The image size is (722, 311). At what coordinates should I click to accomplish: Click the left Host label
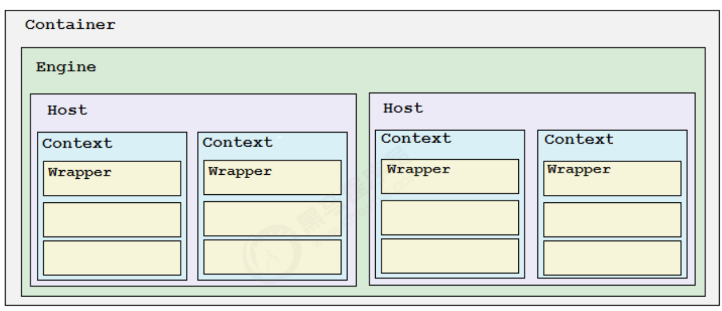[67, 110]
